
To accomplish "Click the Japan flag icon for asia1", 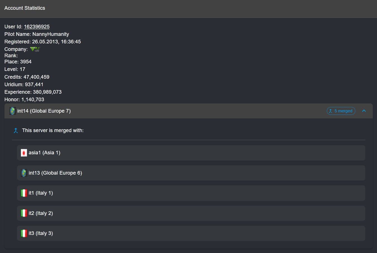I will click(x=24, y=153).
